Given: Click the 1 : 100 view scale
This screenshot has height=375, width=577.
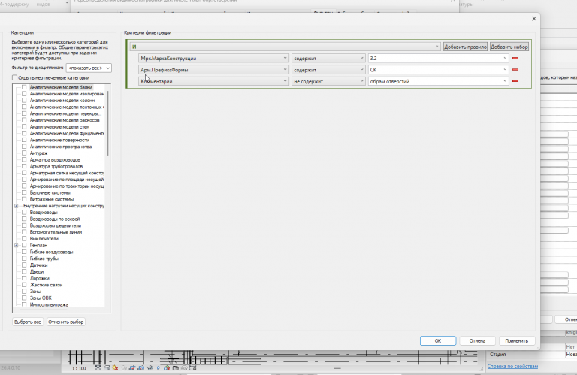Looking at the screenshot, I should 79,368.
